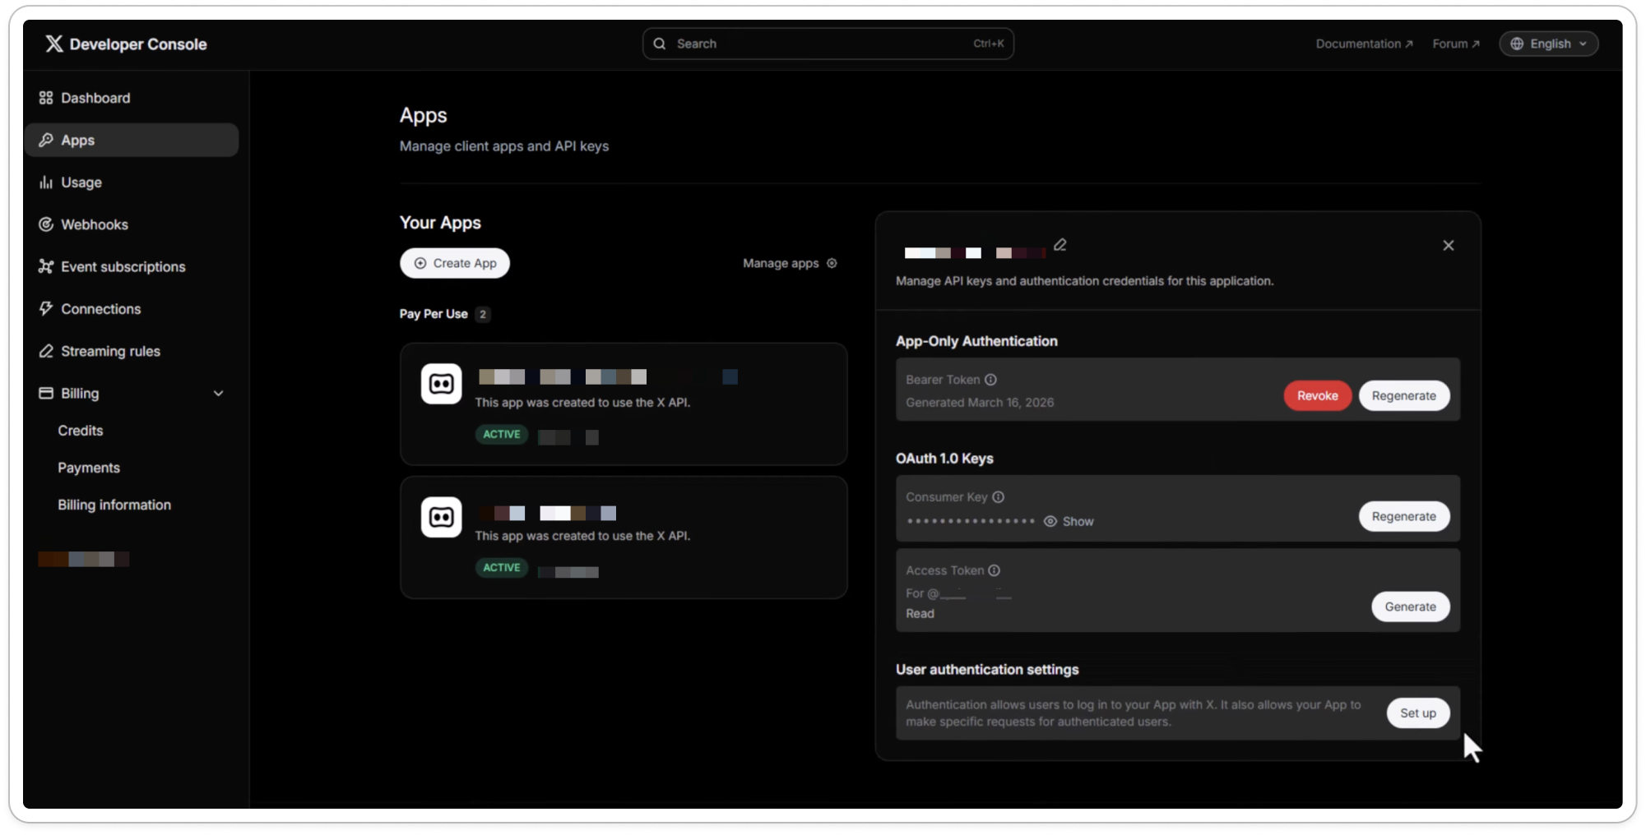Regenerate the Bearer Token
This screenshot has height=835, width=1646.
click(1404, 395)
